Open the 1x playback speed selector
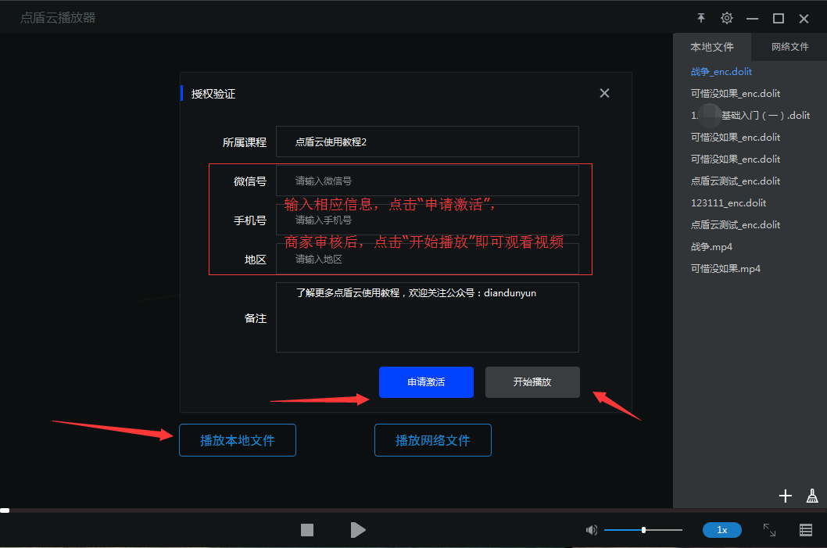 tap(722, 530)
